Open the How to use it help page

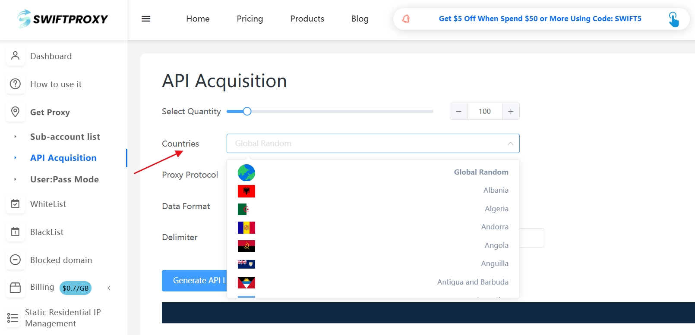[56, 84]
